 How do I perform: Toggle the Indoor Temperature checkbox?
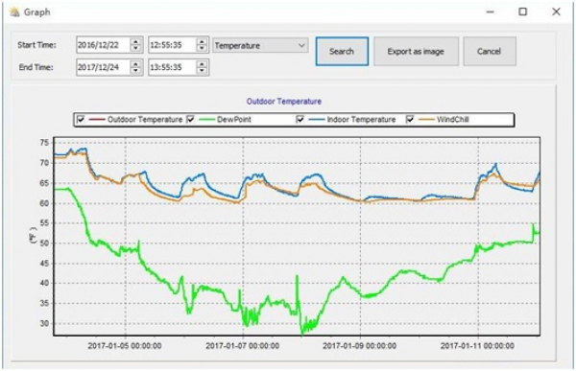tap(300, 119)
